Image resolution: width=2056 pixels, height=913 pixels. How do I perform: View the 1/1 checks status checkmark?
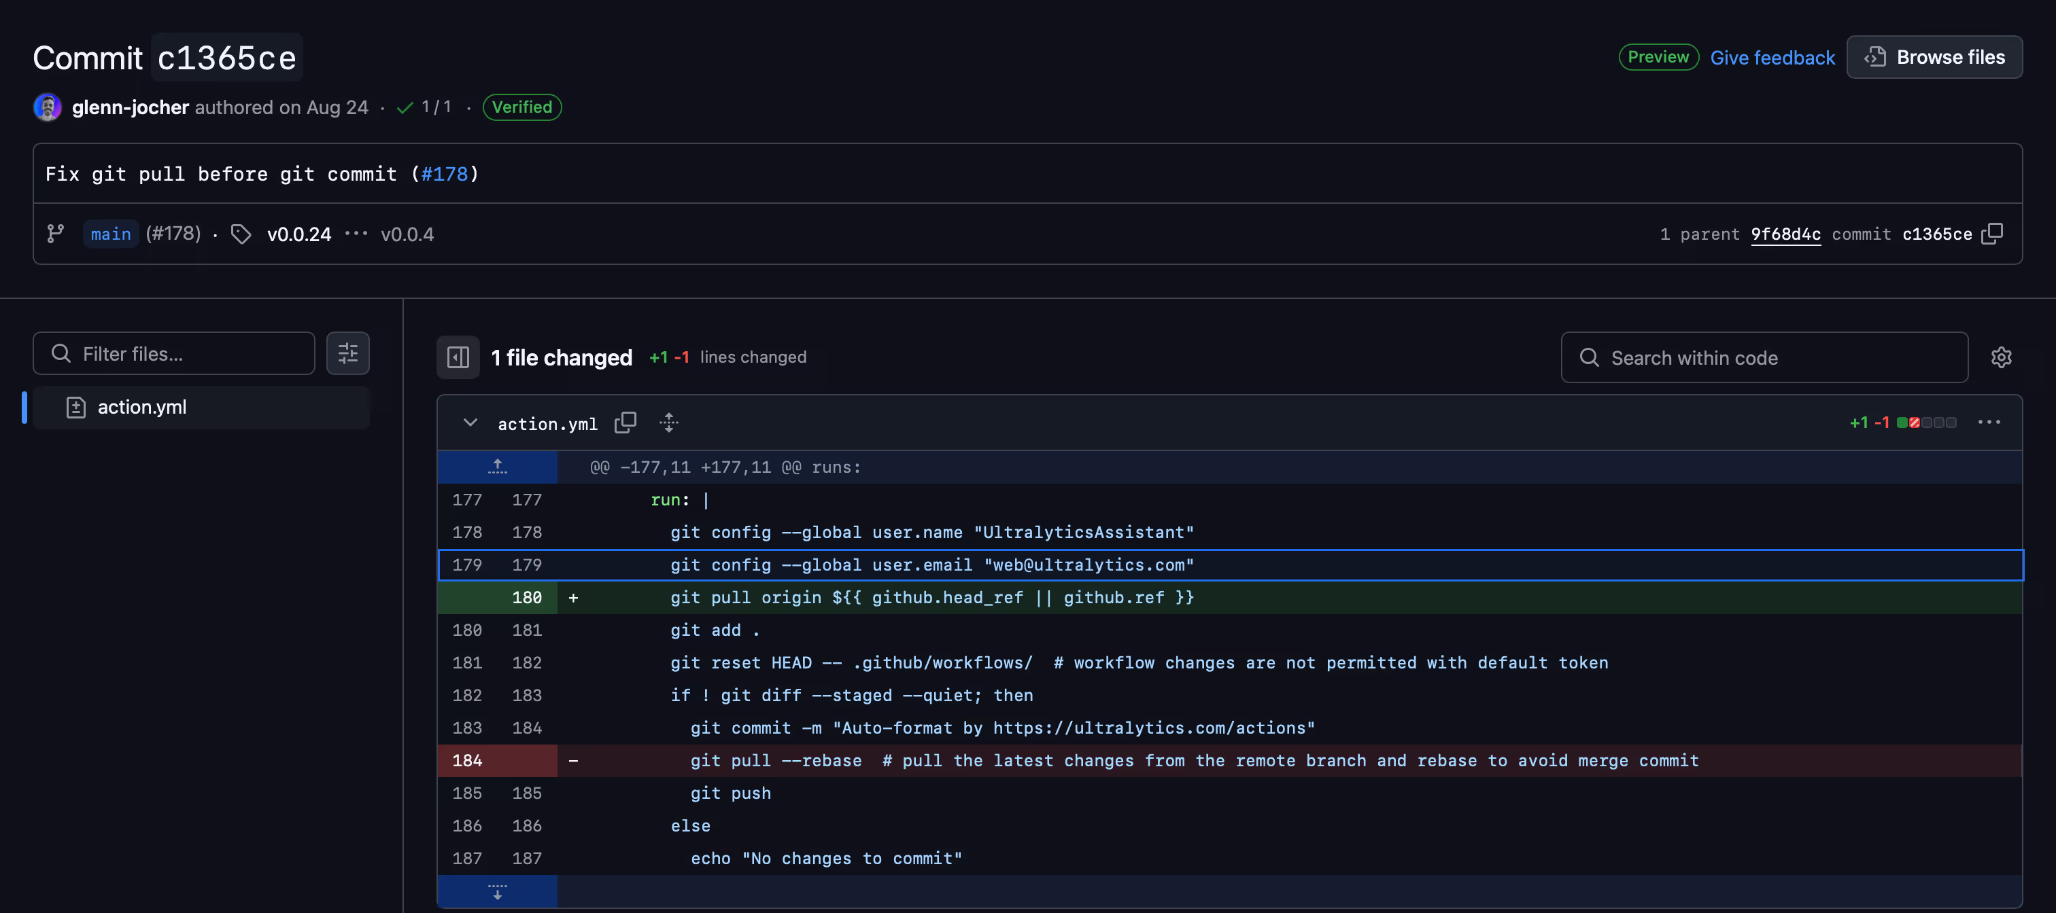click(405, 107)
